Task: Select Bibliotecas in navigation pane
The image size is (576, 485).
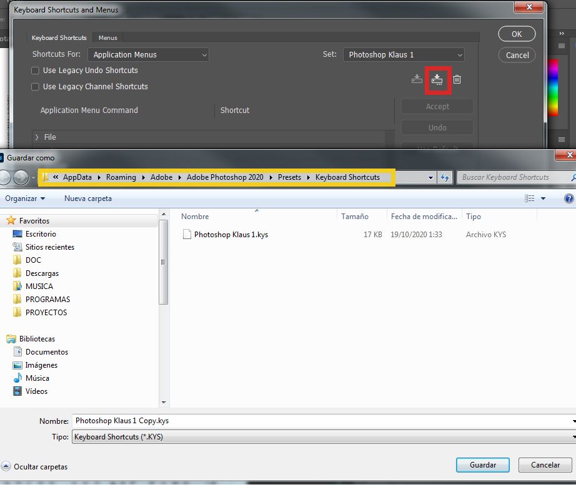Action: [x=37, y=338]
